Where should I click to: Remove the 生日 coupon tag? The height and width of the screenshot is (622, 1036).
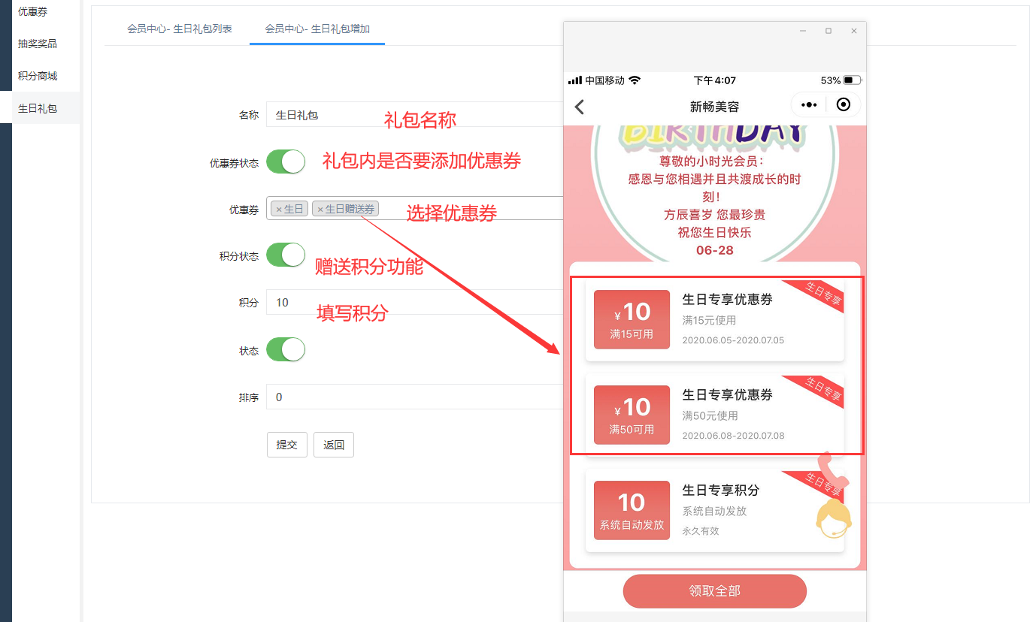(x=279, y=210)
